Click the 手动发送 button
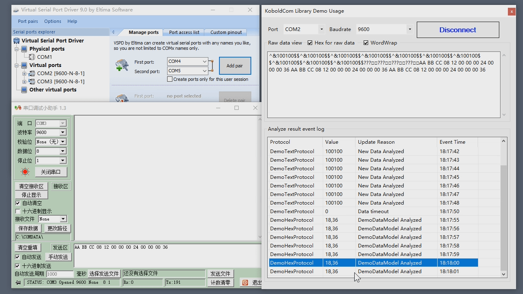The height and width of the screenshot is (294, 523). tap(58, 257)
